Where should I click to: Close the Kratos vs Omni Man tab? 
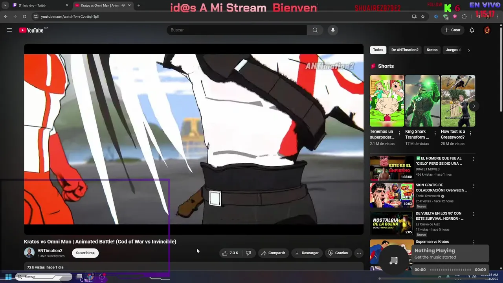[129, 6]
